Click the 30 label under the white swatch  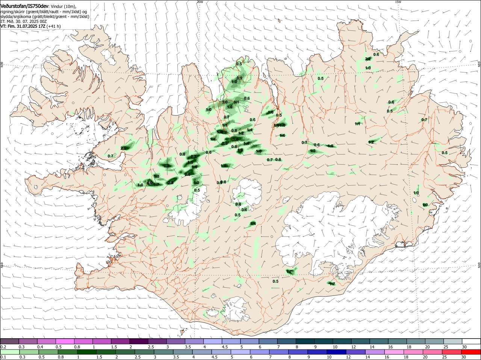pos(465,347)
